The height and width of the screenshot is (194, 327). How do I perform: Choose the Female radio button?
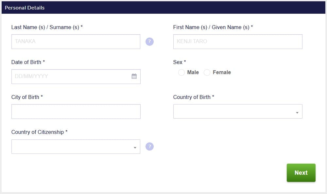[x=207, y=73]
